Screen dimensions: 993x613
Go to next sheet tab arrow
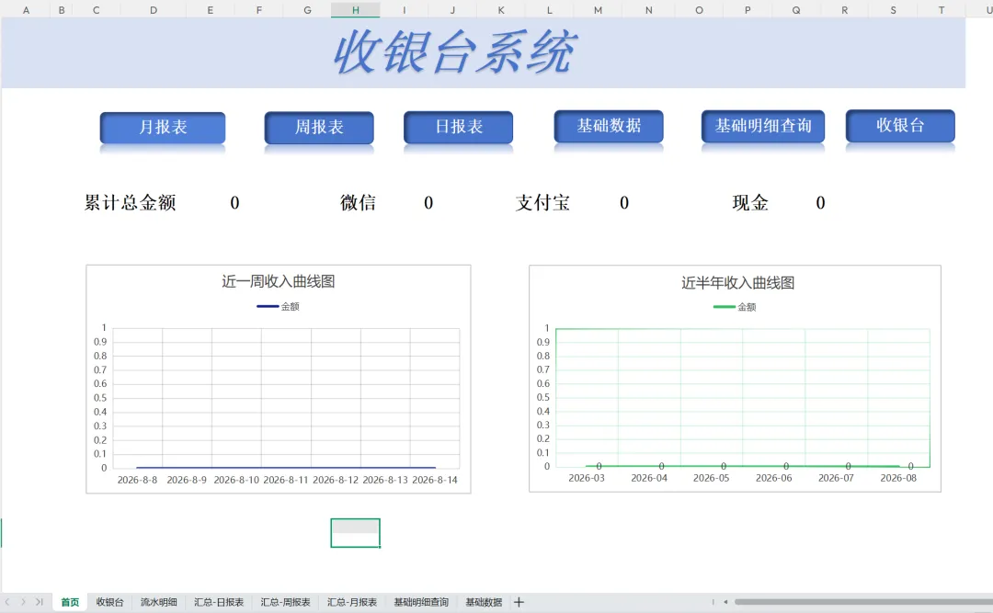[x=23, y=602]
